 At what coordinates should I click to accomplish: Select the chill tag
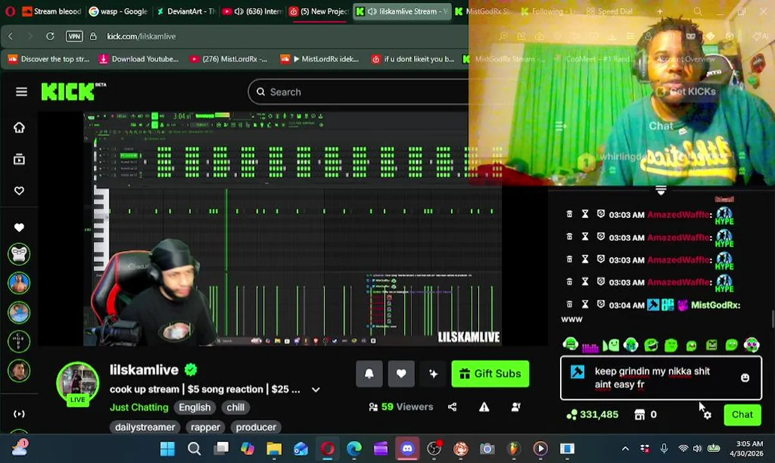235,407
